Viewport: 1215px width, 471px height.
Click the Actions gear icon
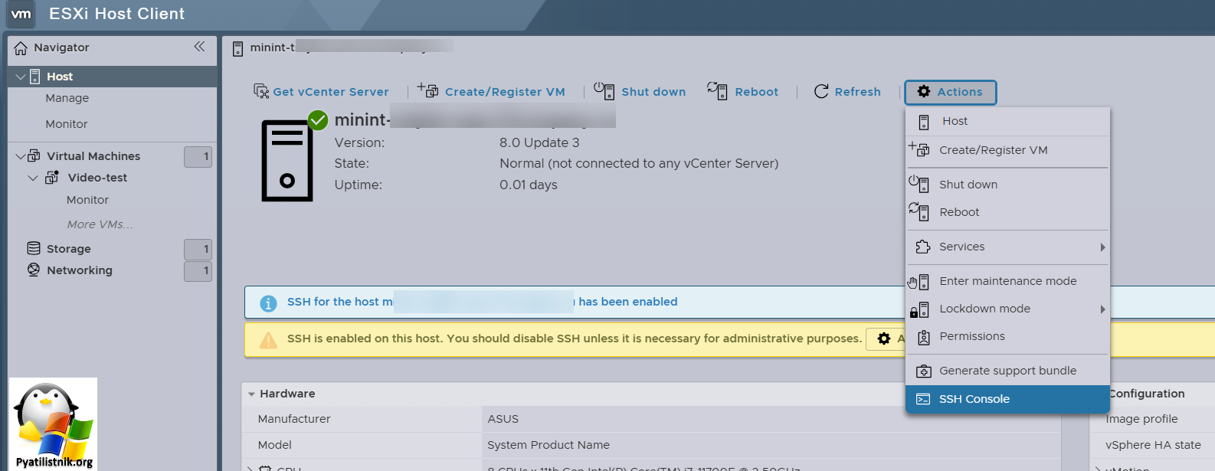pyautogui.click(x=924, y=91)
